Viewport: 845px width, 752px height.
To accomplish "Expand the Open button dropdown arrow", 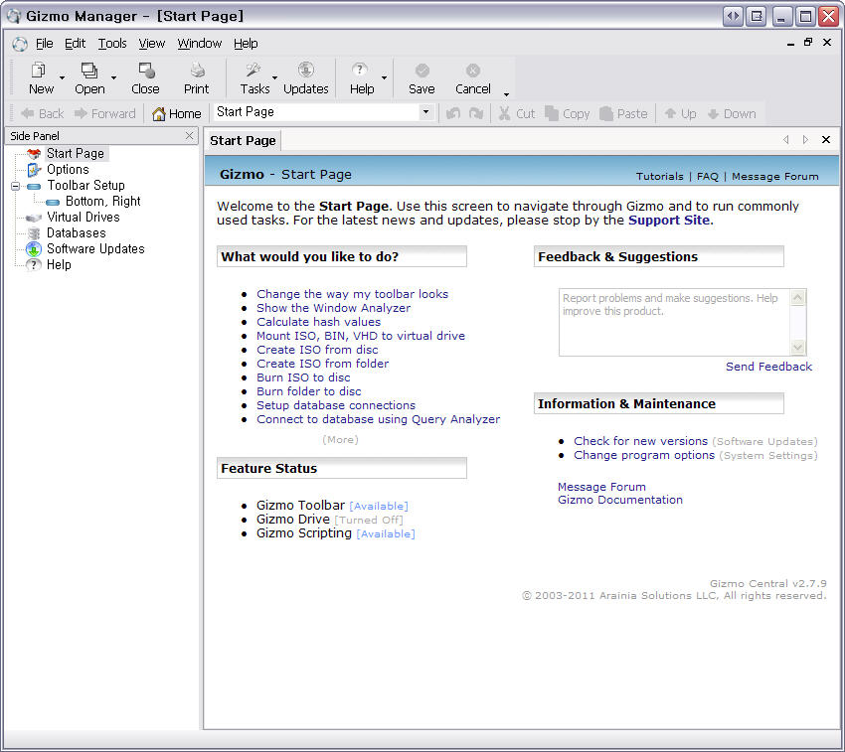I will click(113, 77).
